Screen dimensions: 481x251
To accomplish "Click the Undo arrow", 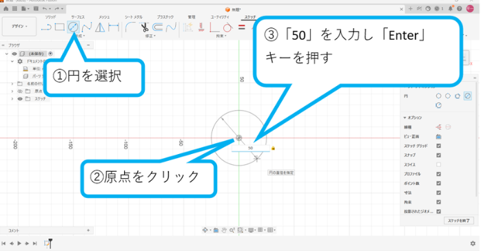I will point(45,8).
